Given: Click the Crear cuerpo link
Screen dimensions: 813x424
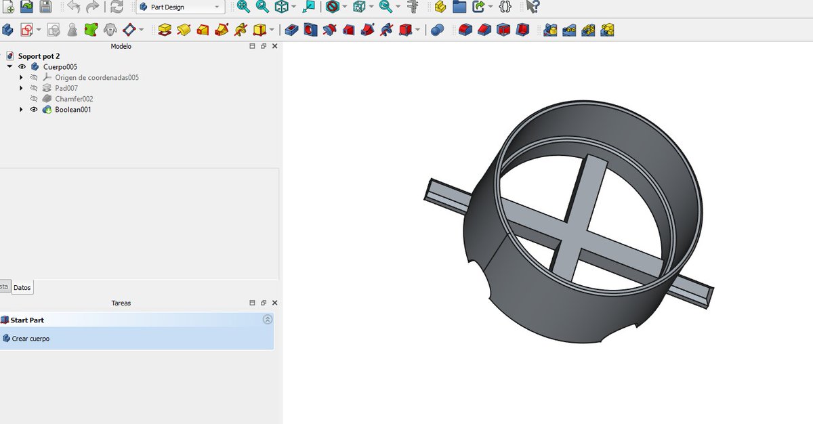Looking at the screenshot, I should pos(30,338).
